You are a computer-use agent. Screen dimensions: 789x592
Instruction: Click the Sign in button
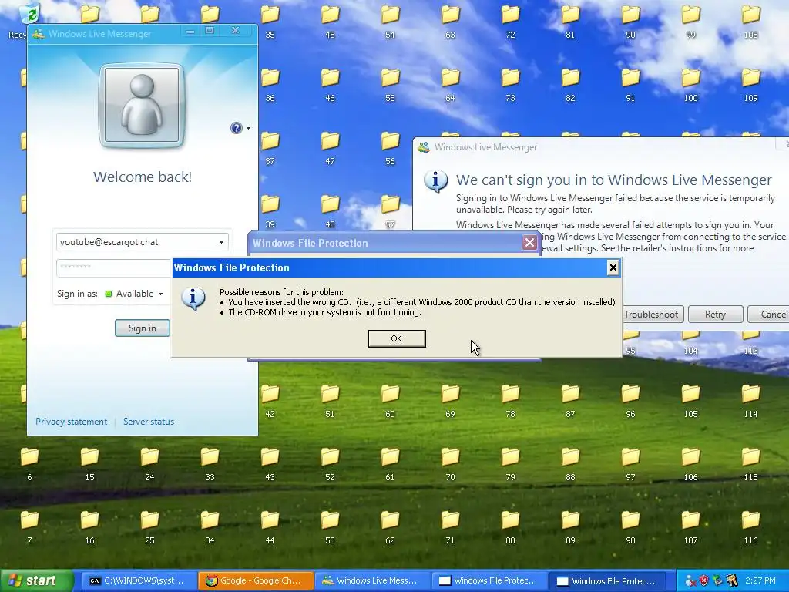(x=143, y=328)
